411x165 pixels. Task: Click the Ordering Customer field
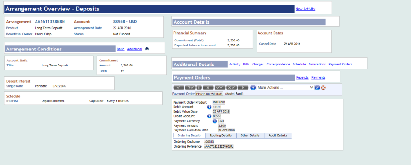click(209, 142)
